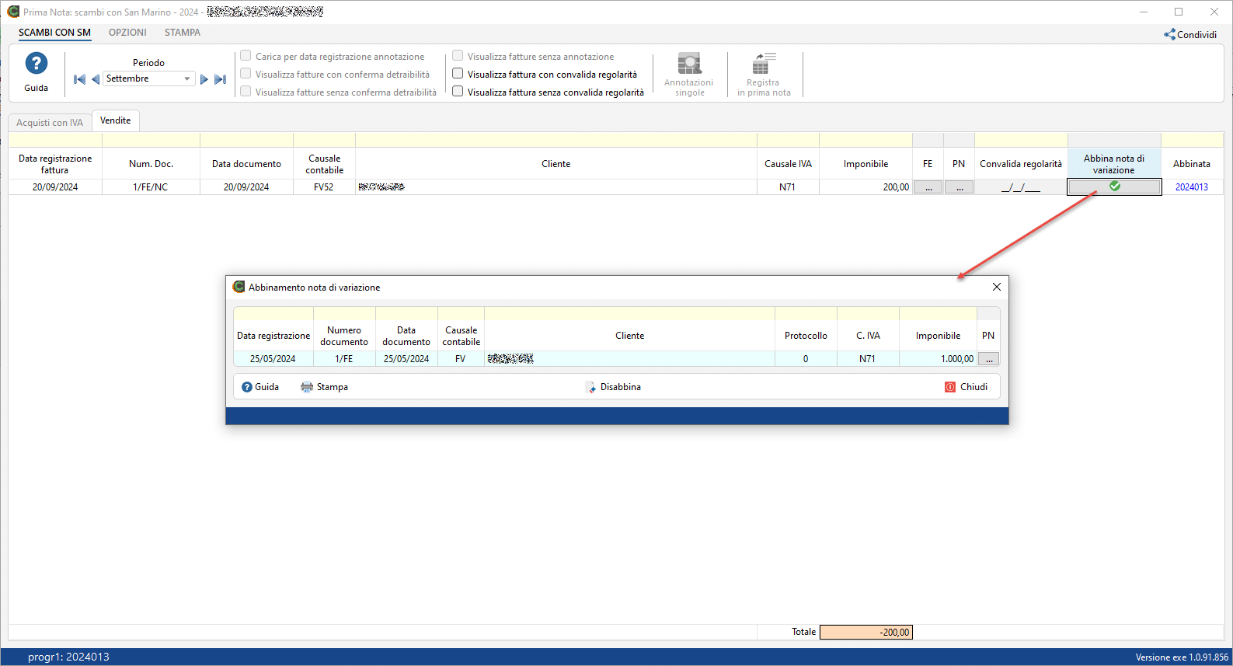Go to next period arrow
This screenshot has width=1233, height=666.
pos(204,79)
